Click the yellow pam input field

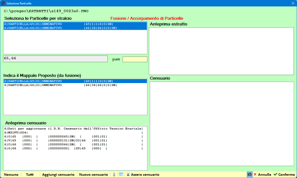point(135,59)
